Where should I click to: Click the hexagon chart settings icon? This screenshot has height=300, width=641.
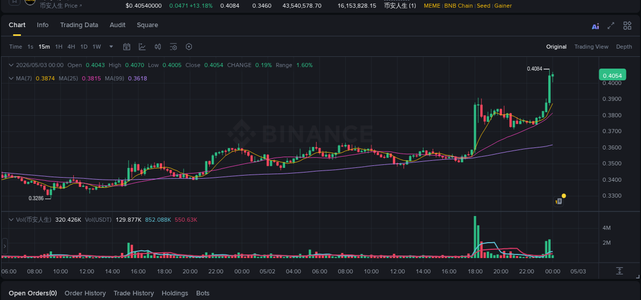(189, 47)
